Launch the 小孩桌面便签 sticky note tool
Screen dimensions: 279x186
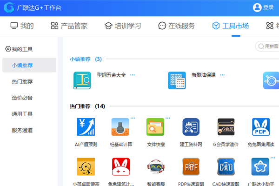tap(86, 167)
